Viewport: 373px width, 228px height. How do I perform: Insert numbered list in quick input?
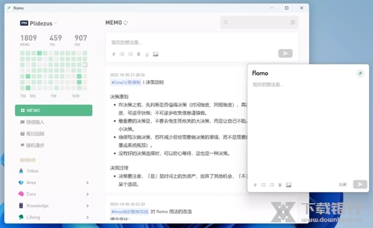point(272,185)
